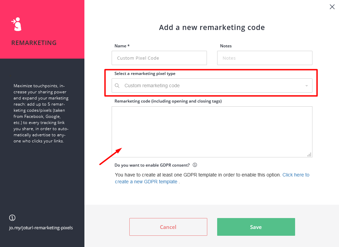Save the new remarketing code
The image size is (339, 247).
(256, 227)
